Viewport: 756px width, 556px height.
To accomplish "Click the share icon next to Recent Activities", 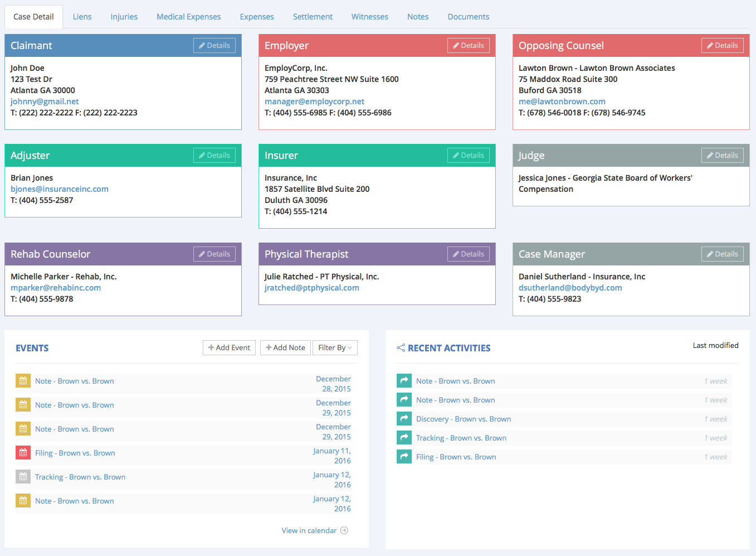I will pos(401,348).
